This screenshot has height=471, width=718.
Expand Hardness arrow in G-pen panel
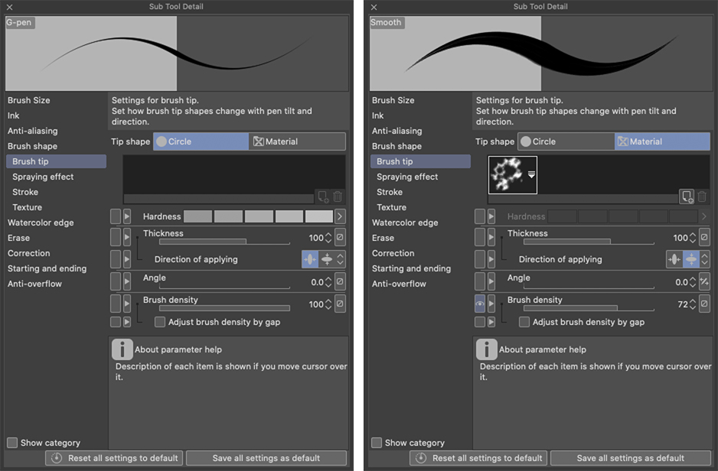click(x=340, y=216)
